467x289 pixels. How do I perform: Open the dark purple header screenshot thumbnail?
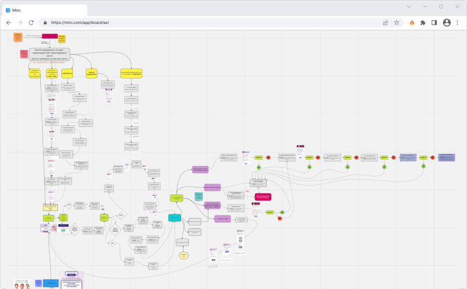click(x=301, y=151)
